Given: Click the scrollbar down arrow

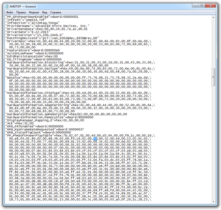Looking at the screenshot, I should (213, 202).
